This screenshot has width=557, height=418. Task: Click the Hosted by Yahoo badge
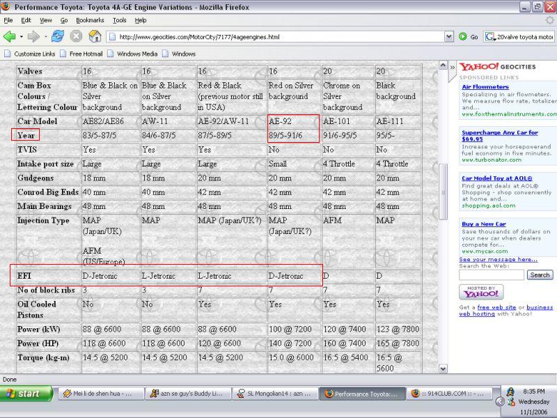coord(481,292)
